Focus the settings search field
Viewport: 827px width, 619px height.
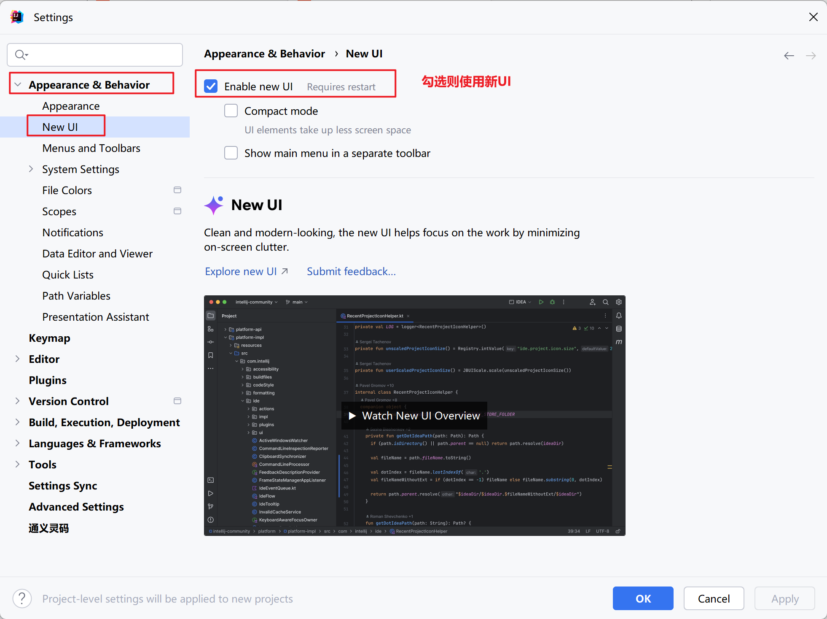(x=95, y=55)
